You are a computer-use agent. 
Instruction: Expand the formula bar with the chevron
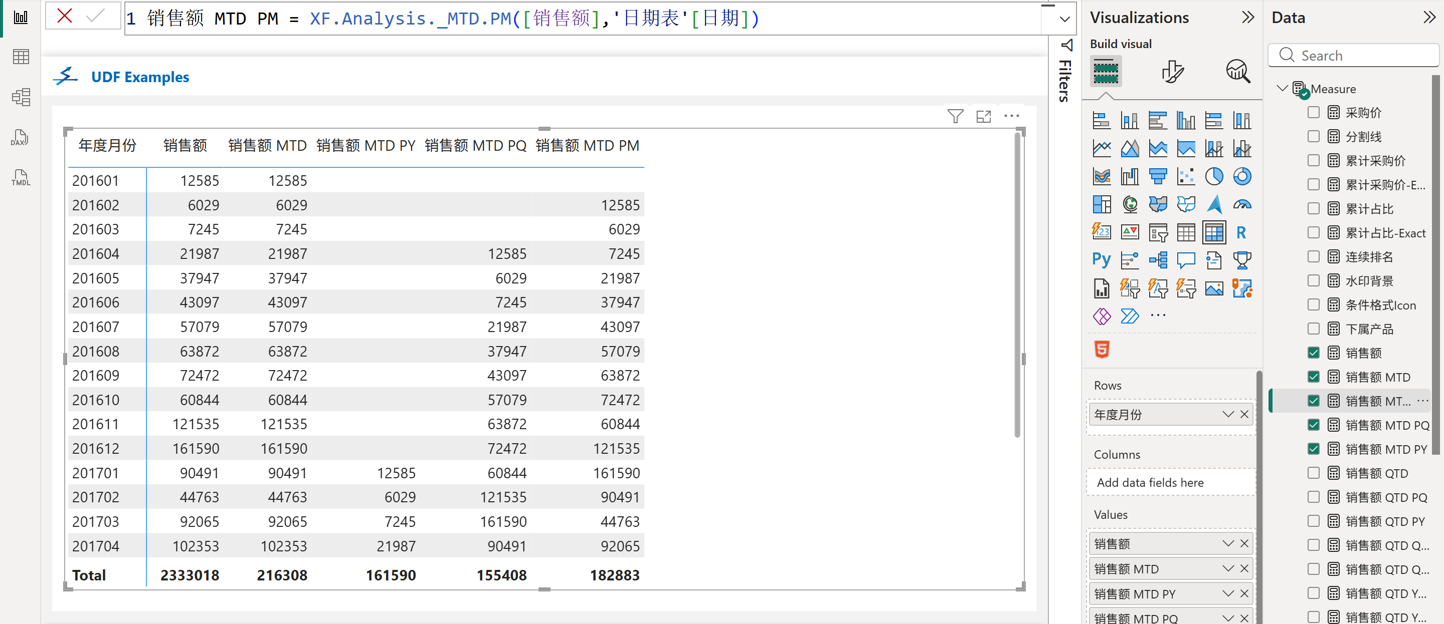[1064, 19]
